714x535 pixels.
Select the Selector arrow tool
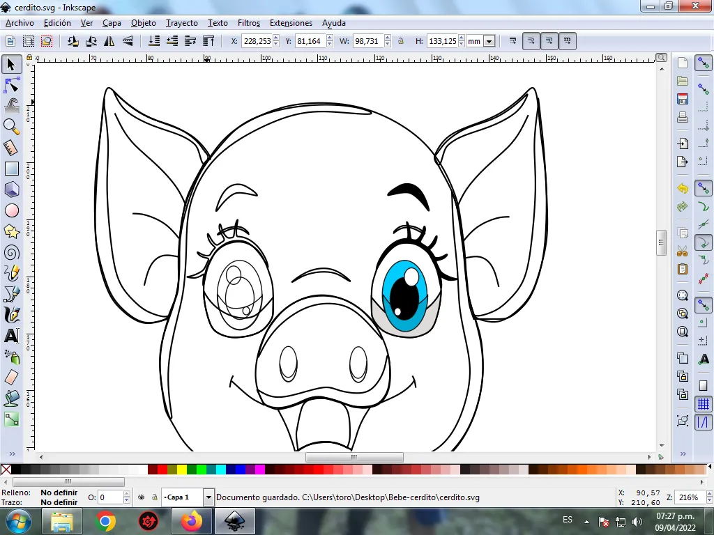(x=11, y=64)
